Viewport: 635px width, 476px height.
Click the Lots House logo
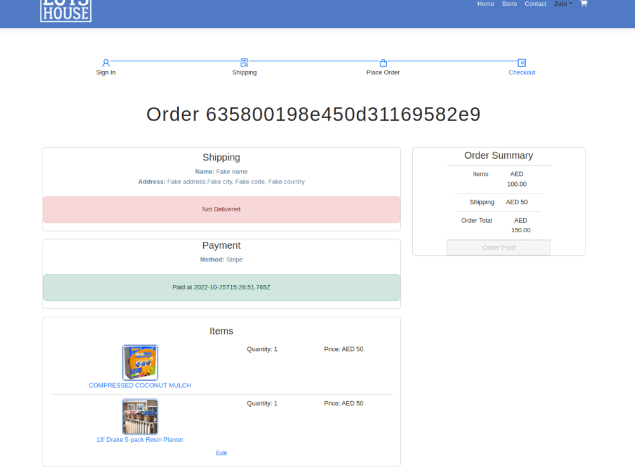[x=65, y=11]
